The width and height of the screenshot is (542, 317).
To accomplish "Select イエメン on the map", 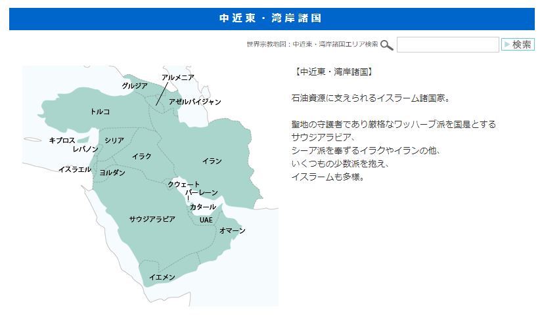I will [162, 277].
